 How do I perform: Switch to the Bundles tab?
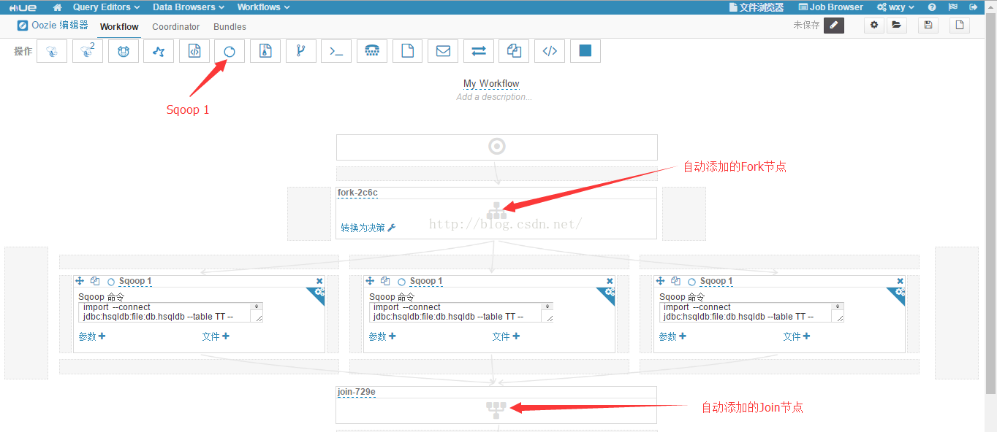[x=230, y=27]
